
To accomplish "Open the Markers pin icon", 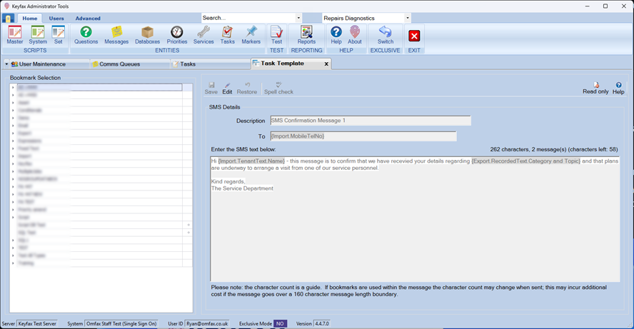I will coord(251,35).
